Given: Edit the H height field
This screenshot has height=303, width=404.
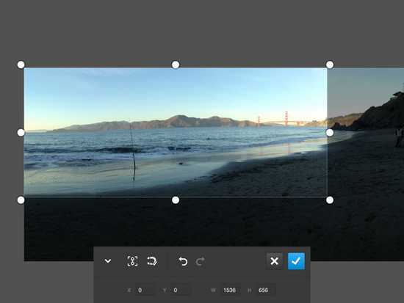Looking at the screenshot, I should click(266, 290).
